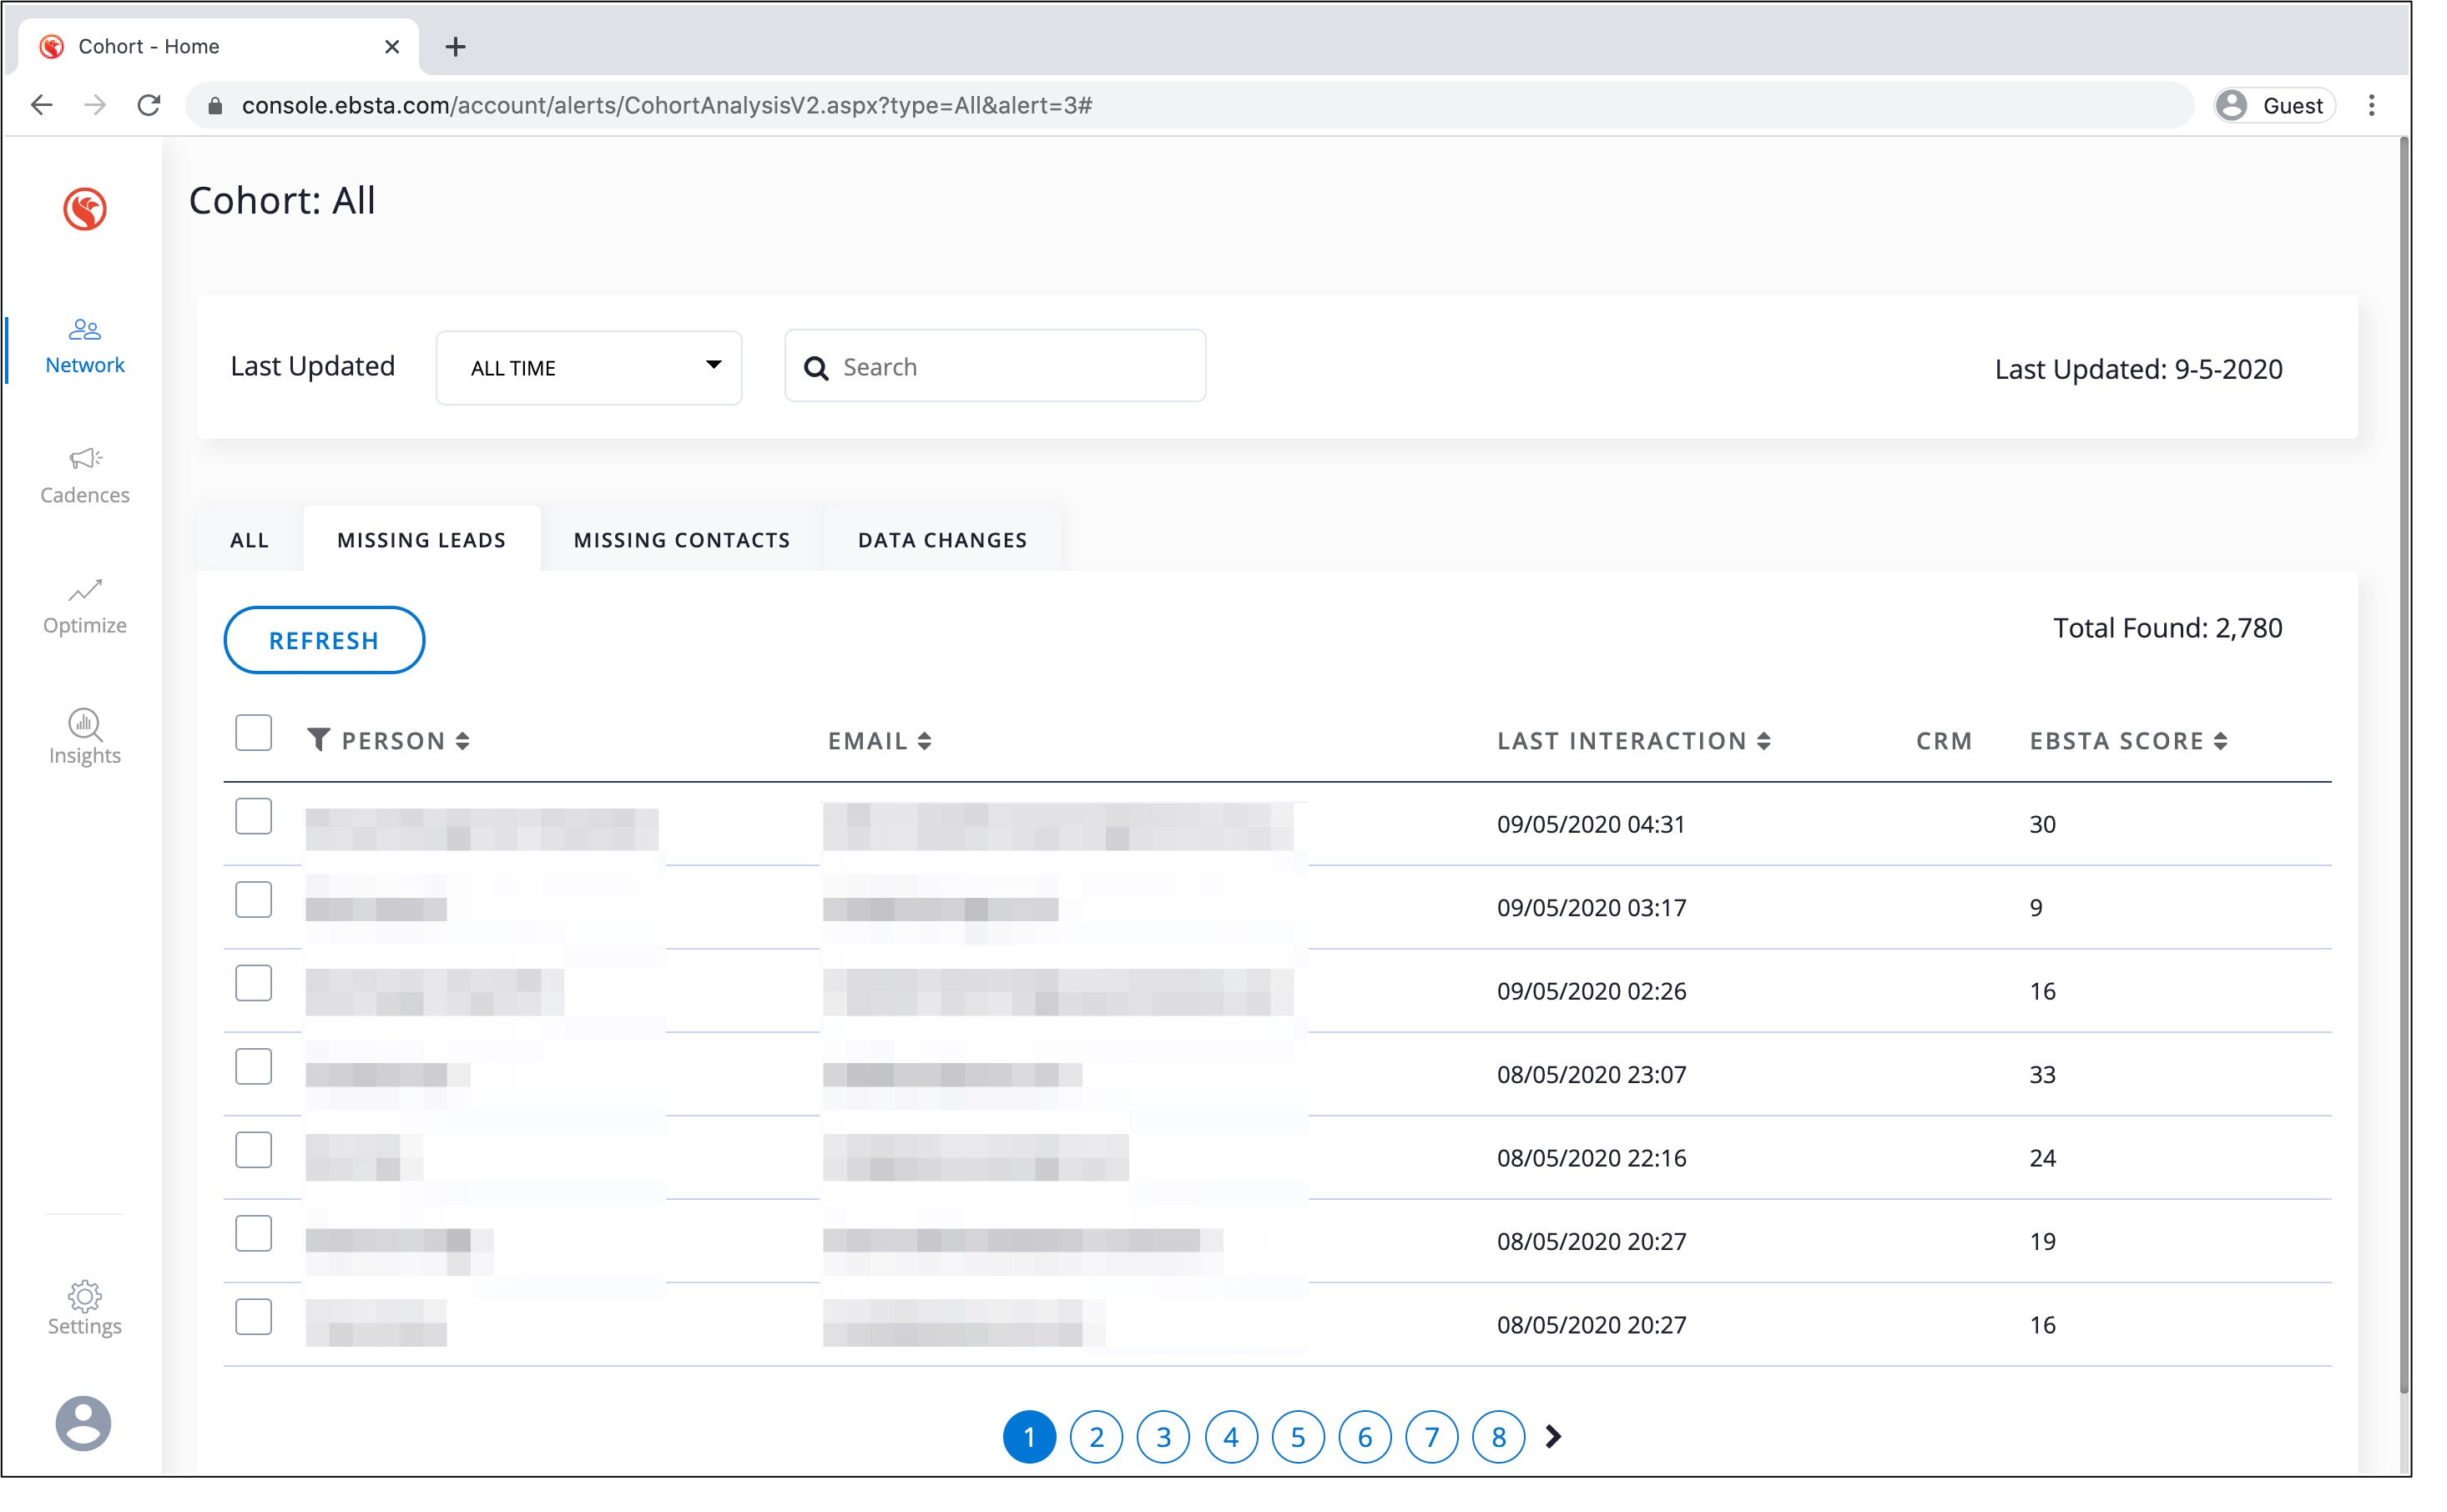This screenshot has width=2447, height=1512.
Task: Reload the page with browser refresh icon
Action: 149,105
